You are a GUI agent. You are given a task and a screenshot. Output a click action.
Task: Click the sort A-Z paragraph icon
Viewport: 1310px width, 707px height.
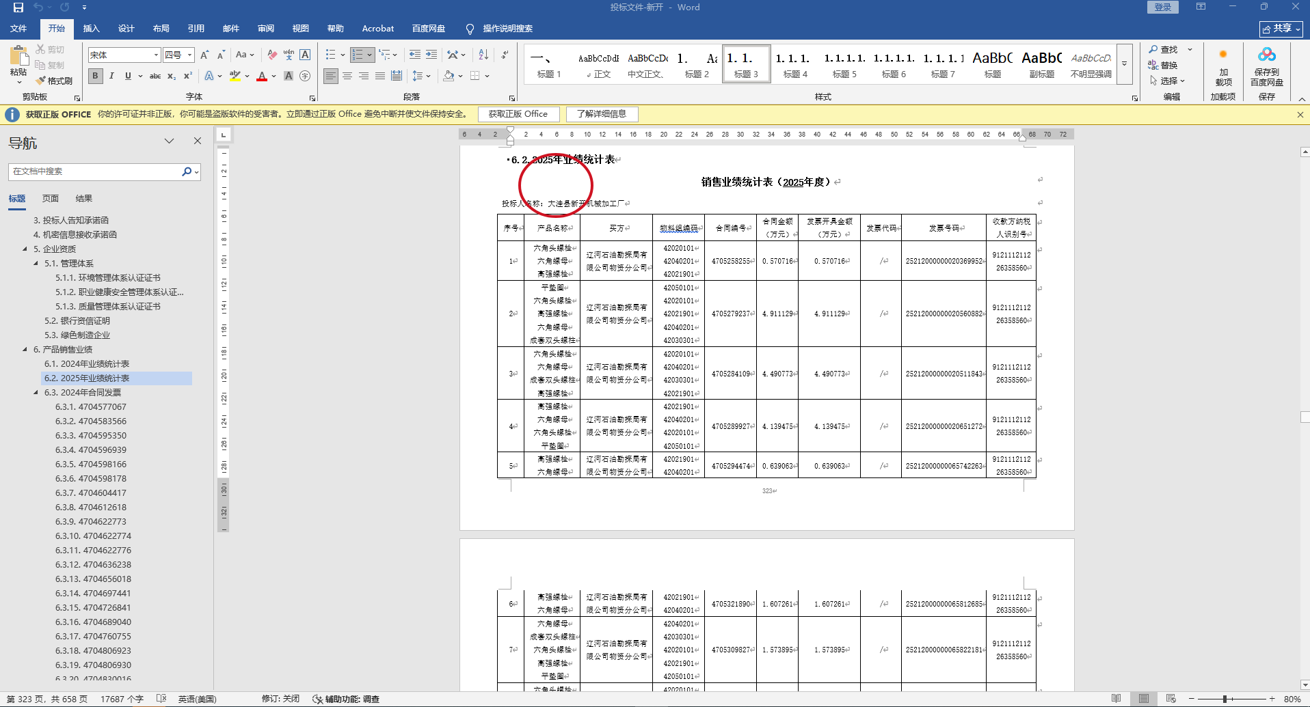(483, 55)
